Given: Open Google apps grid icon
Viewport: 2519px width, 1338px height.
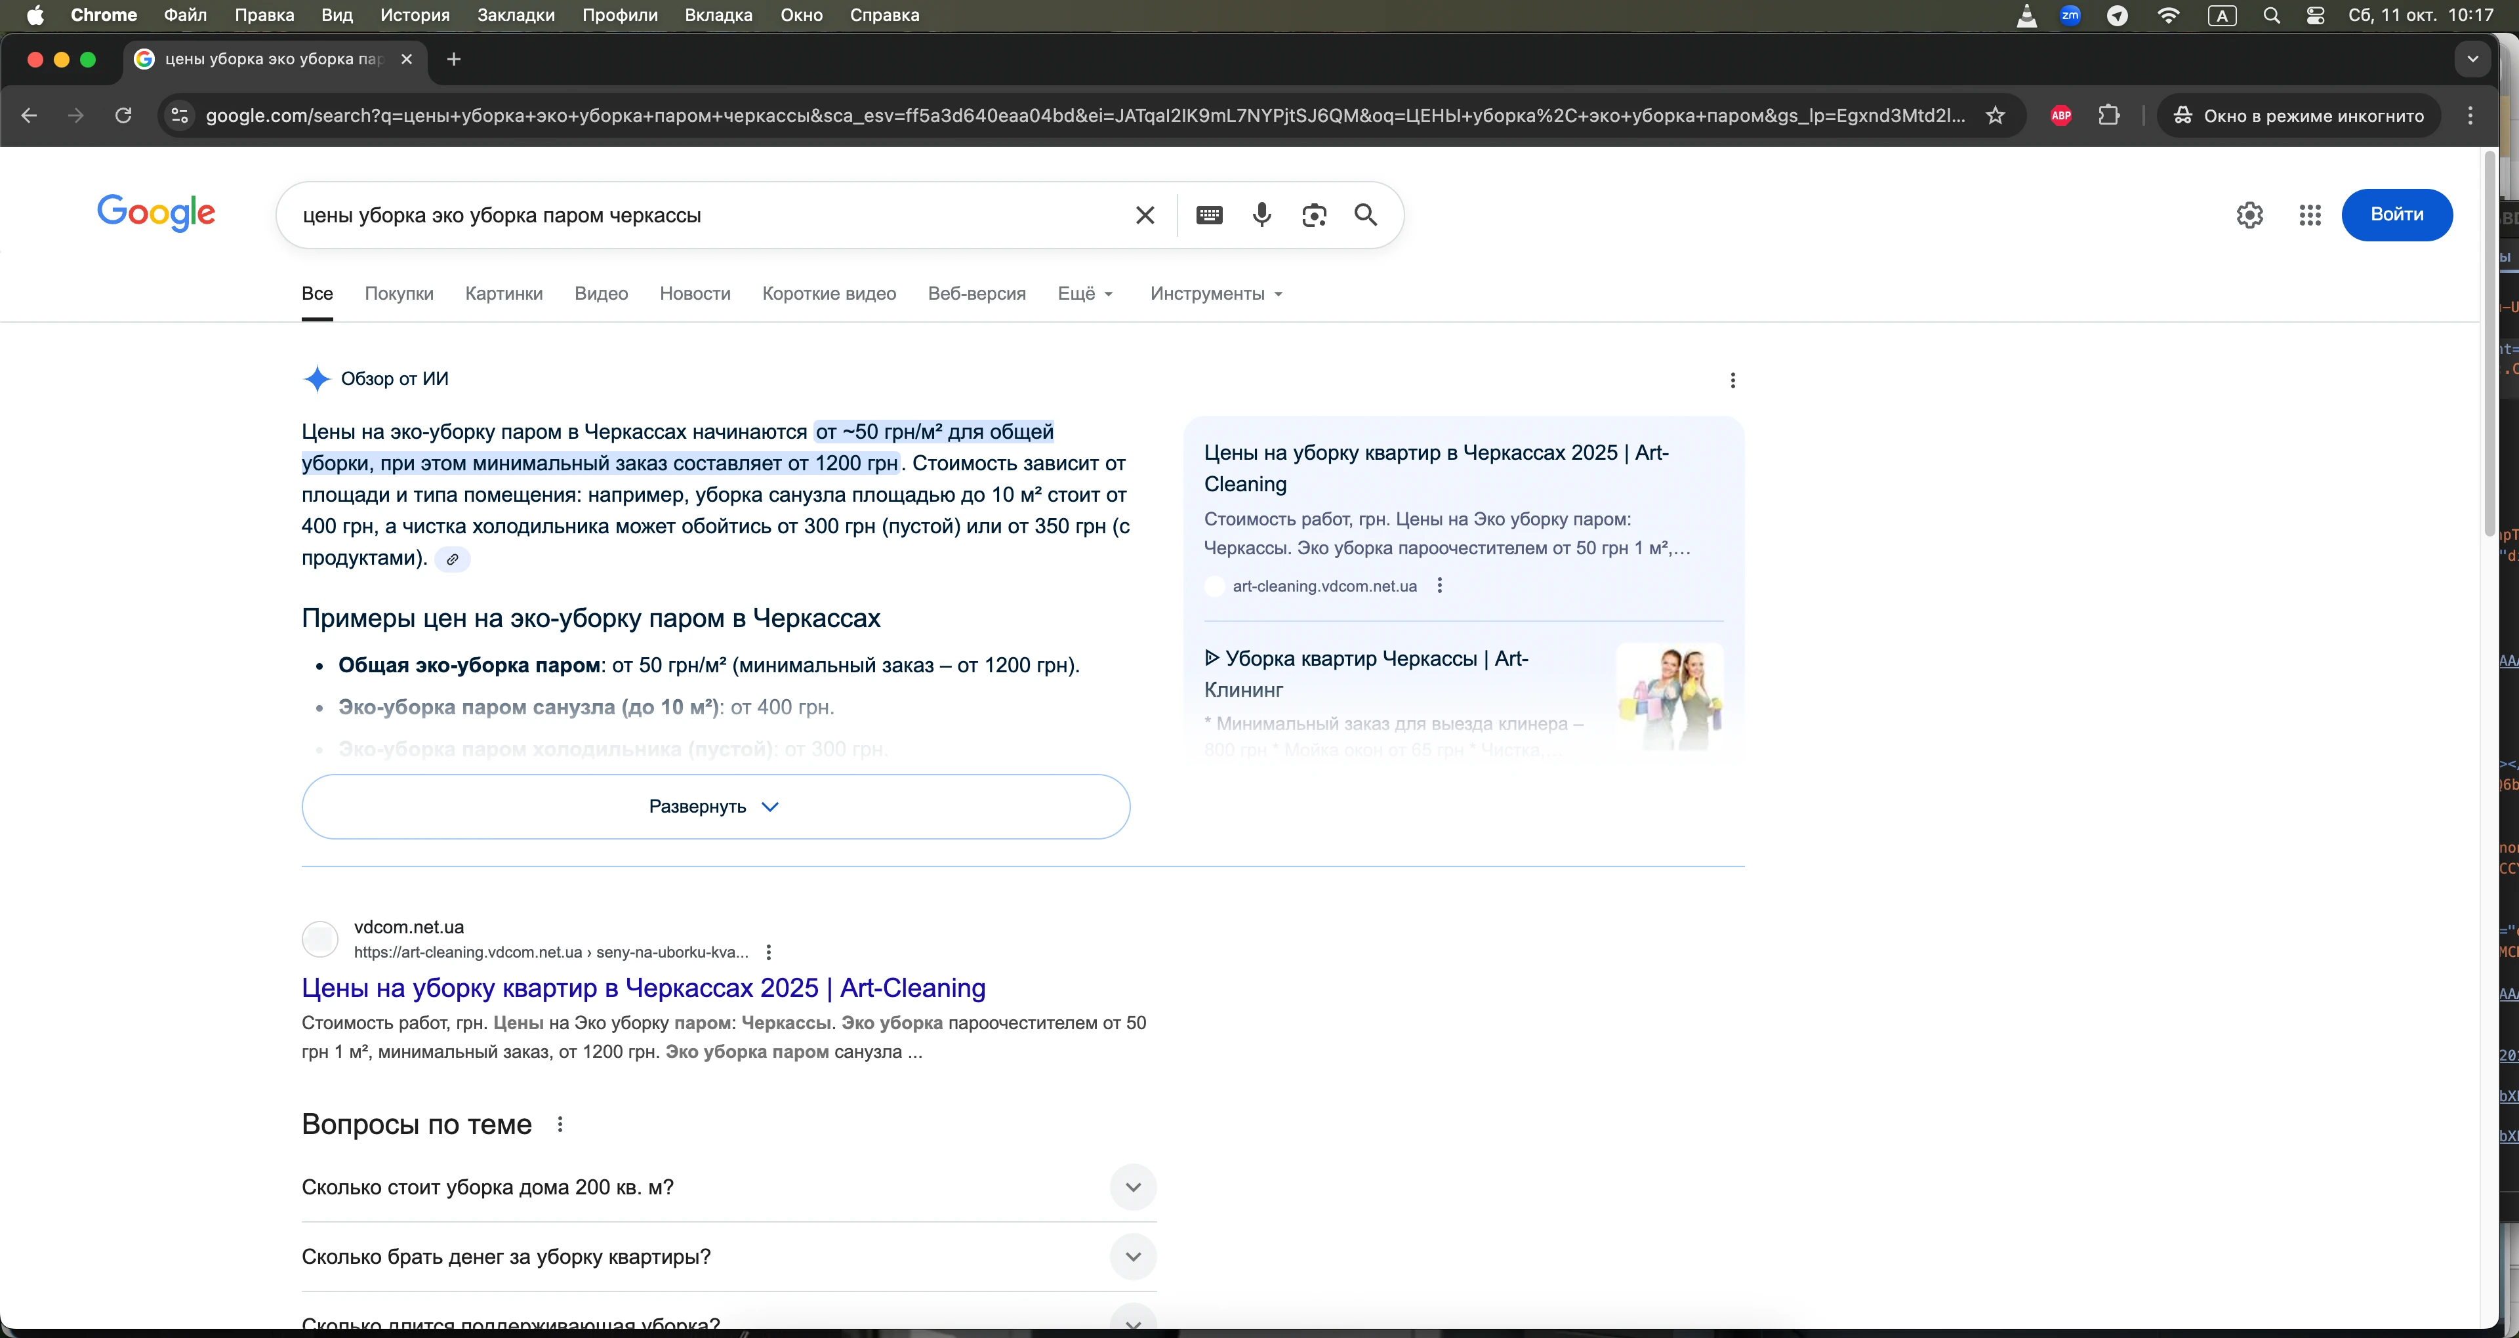Looking at the screenshot, I should pyautogui.click(x=2310, y=215).
